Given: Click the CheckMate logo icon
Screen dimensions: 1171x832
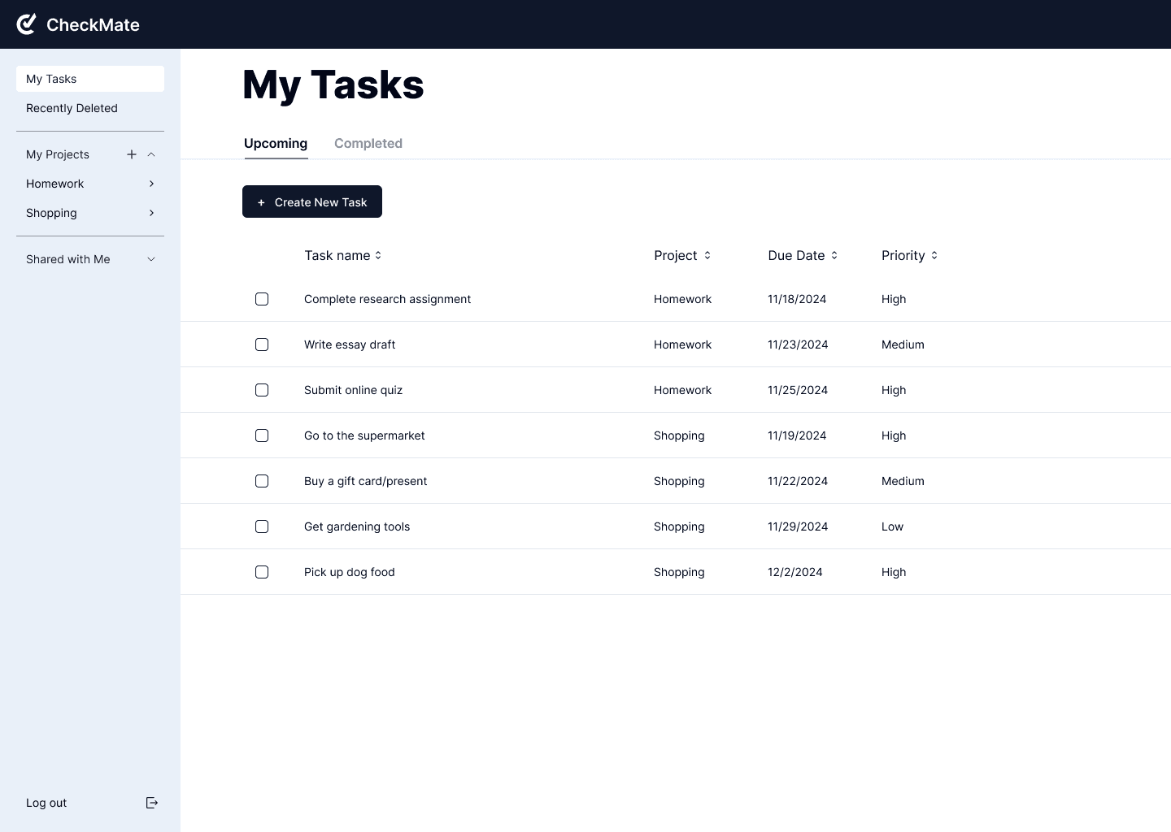Looking at the screenshot, I should coord(27,24).
